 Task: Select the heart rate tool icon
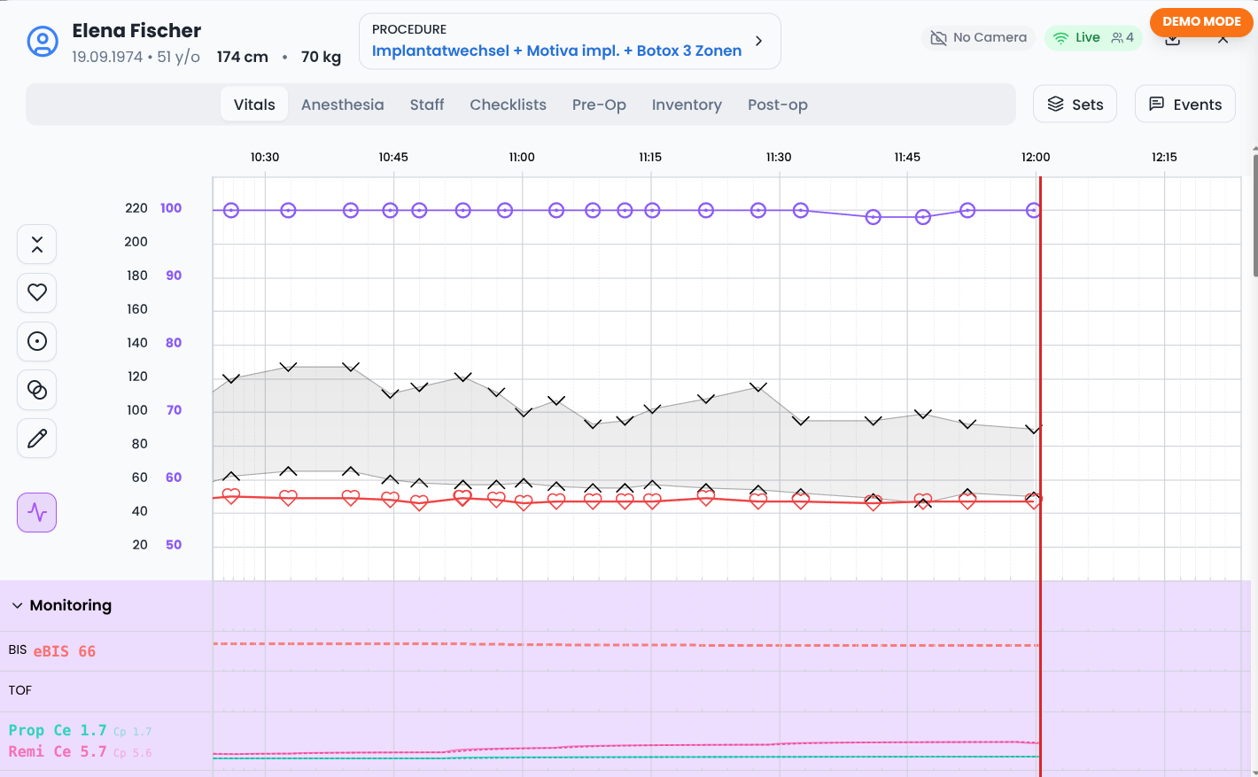point(37,292)
